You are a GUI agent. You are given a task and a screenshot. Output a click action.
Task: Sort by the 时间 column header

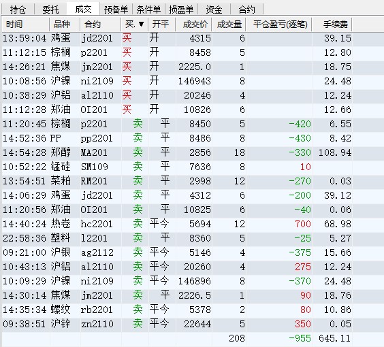coord(26,24)
